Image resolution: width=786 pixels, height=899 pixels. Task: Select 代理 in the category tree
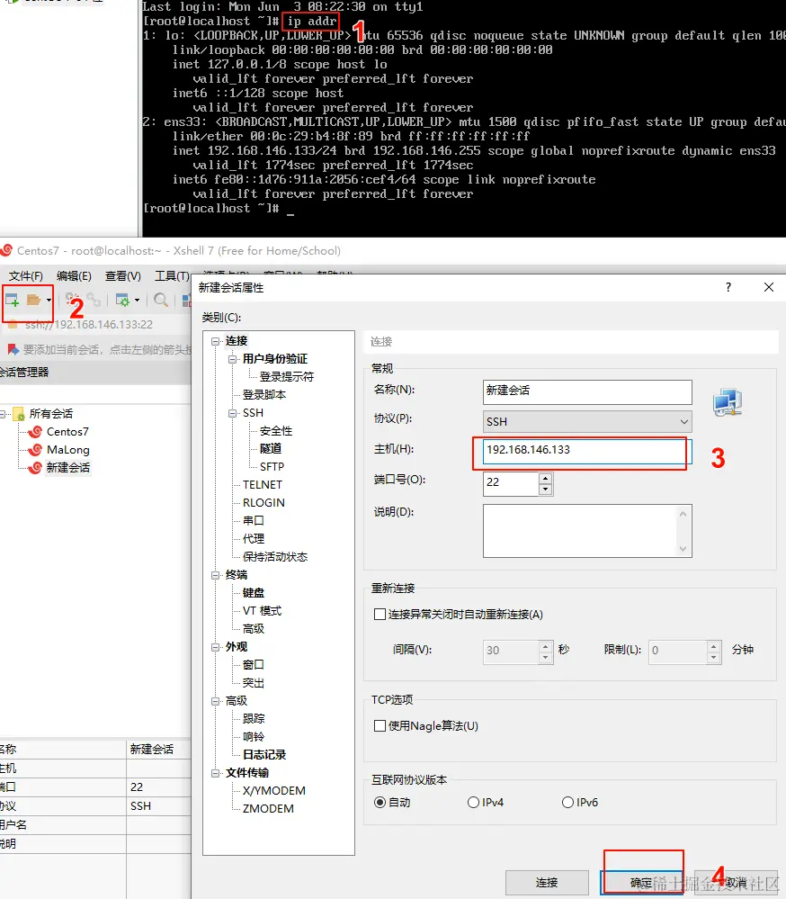tap(254, 538)
